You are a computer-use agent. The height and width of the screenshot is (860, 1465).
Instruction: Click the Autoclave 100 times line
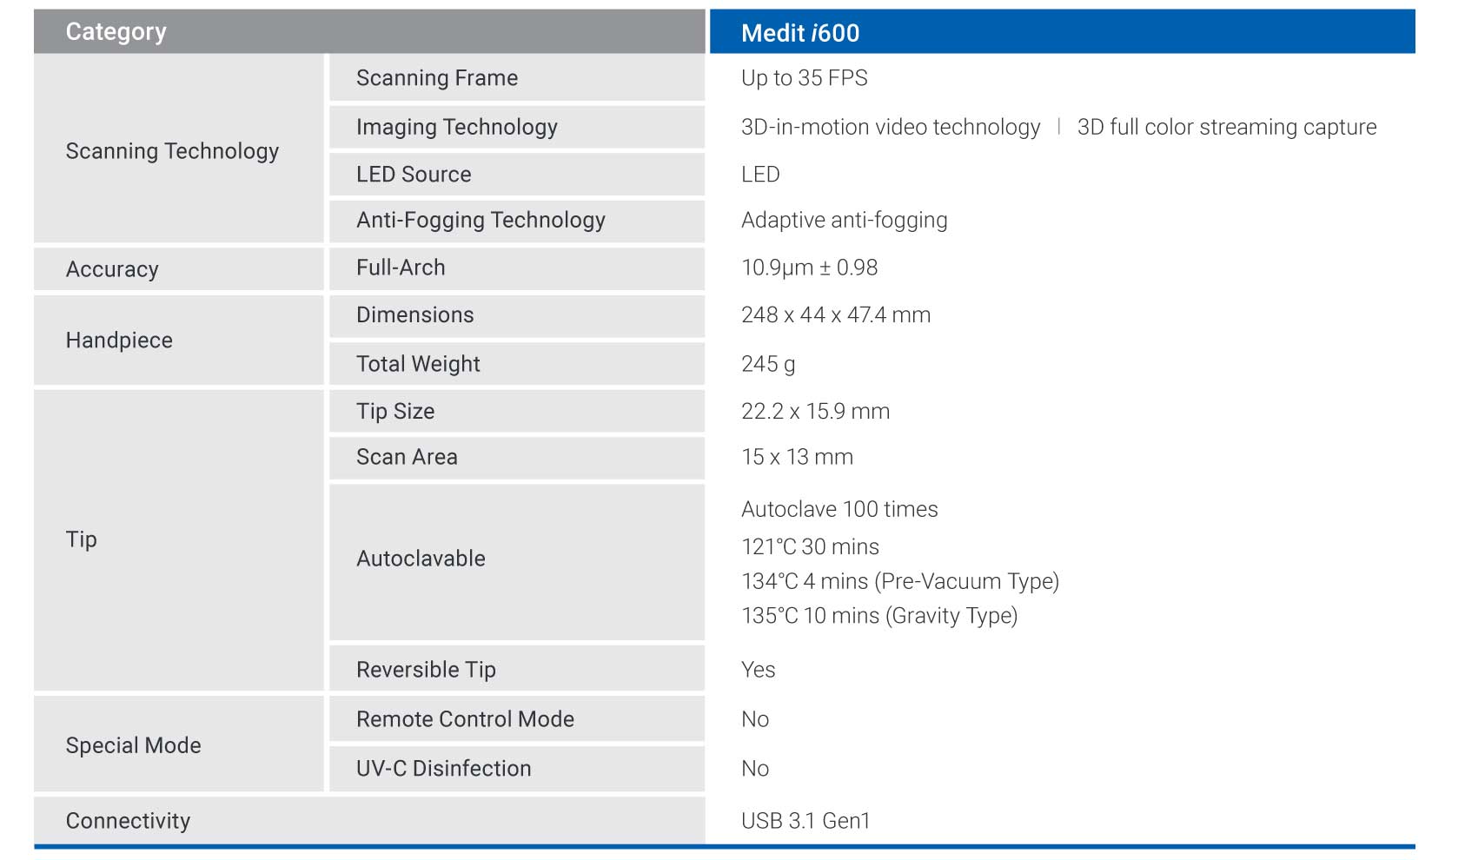click(839, 509)
